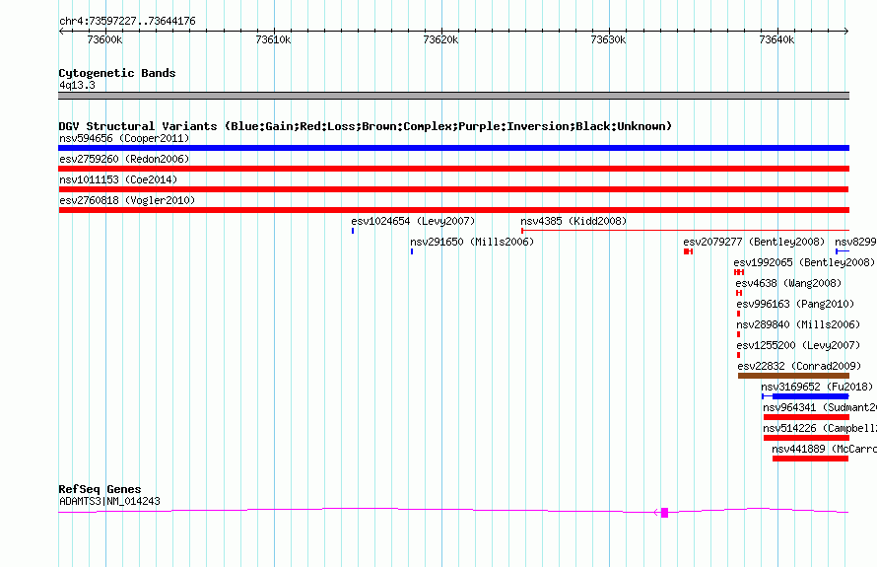Click the esv1992065 (Bentley2008) label
877x567 pixels.
coord(804,262)
